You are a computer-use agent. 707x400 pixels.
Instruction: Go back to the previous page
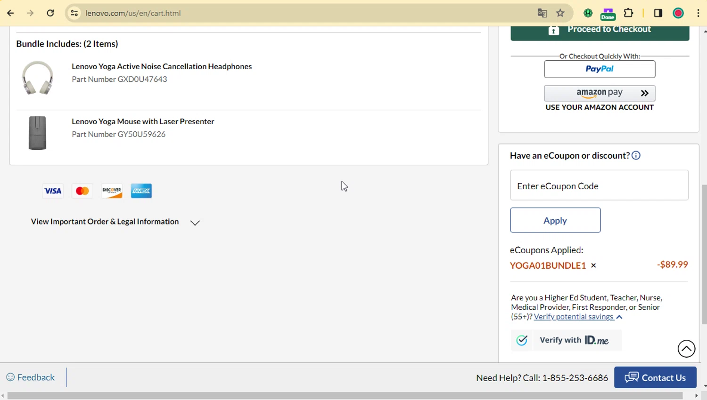tap(10, 13)
